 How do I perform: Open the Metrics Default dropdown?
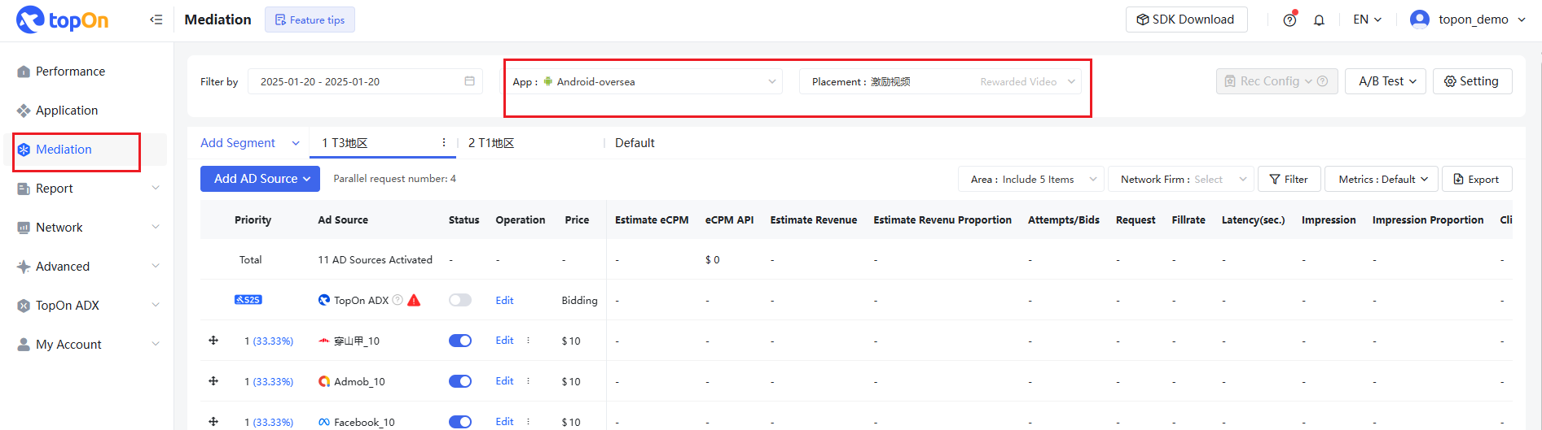point(1382,180)
